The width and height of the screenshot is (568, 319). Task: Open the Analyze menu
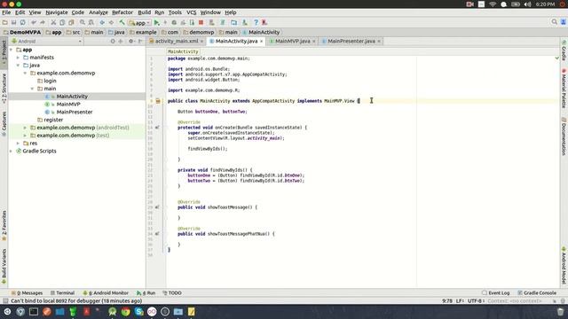99,12
